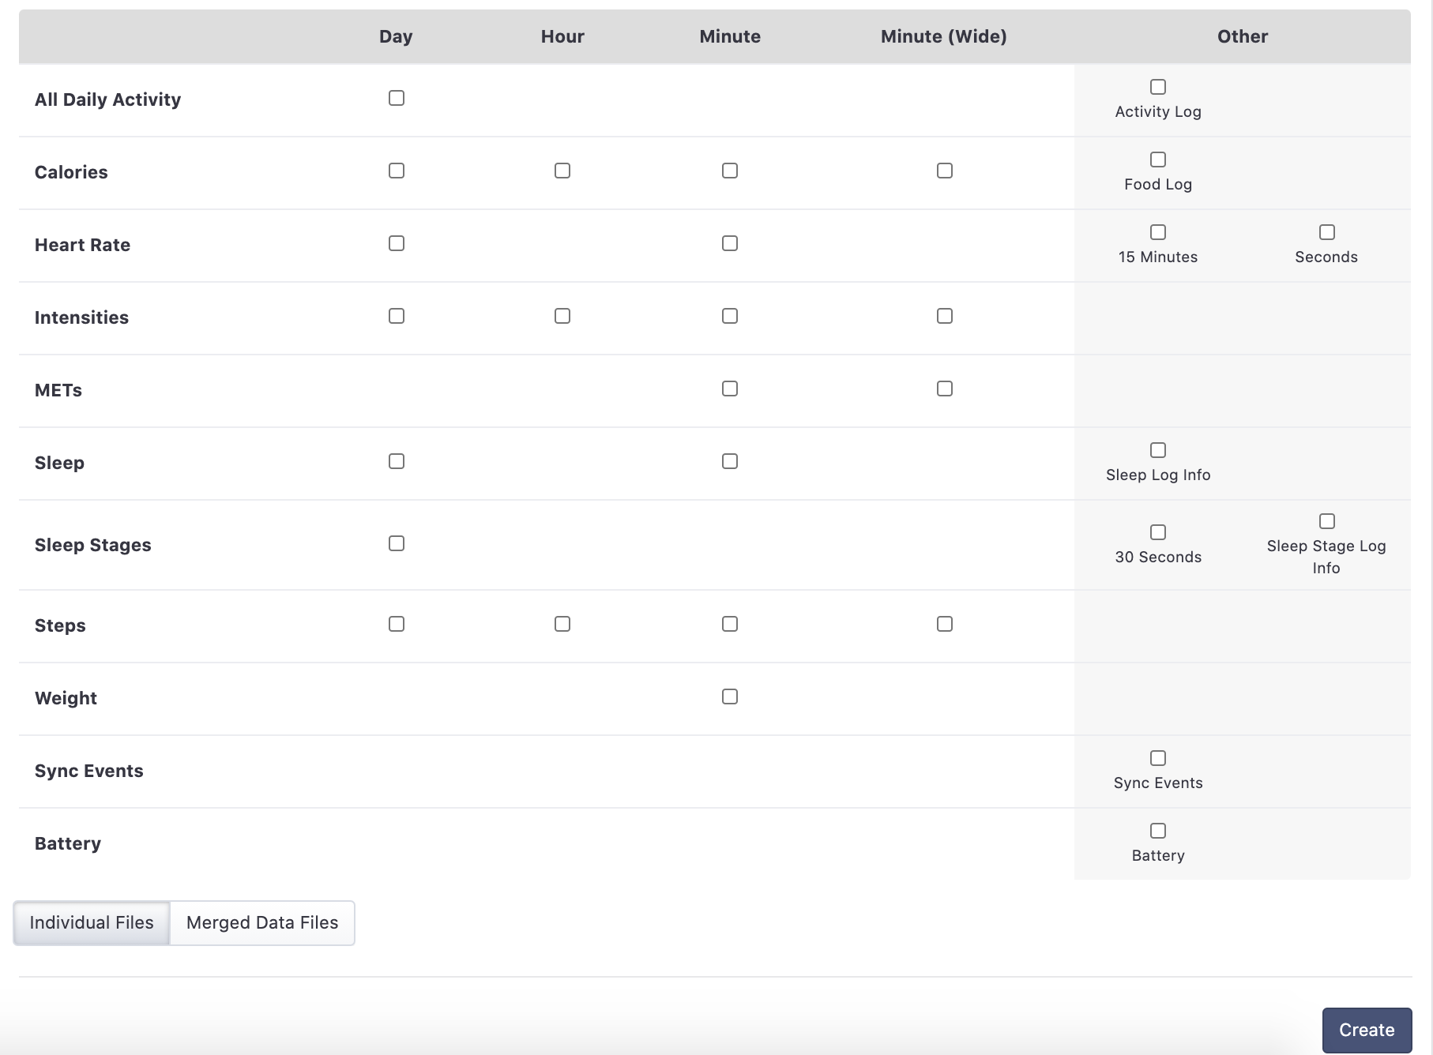Select Steps Minute (Wide) checkbox
Image resolution: width=1433 pixels, height=1055 pixels.
[x=945, y=624]
